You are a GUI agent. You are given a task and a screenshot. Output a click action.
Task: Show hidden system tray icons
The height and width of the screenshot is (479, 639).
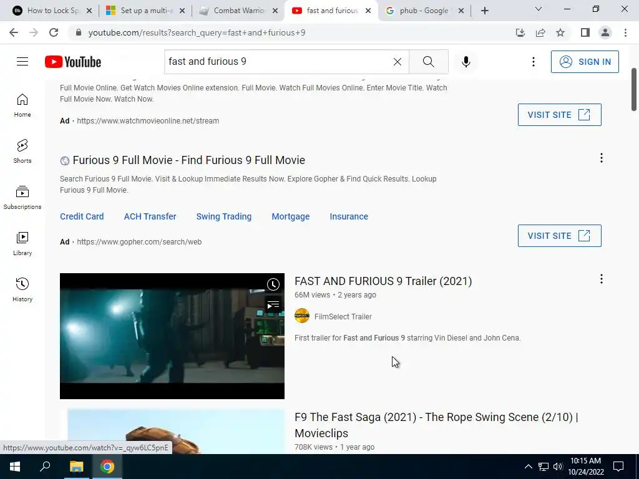point(528,467)
